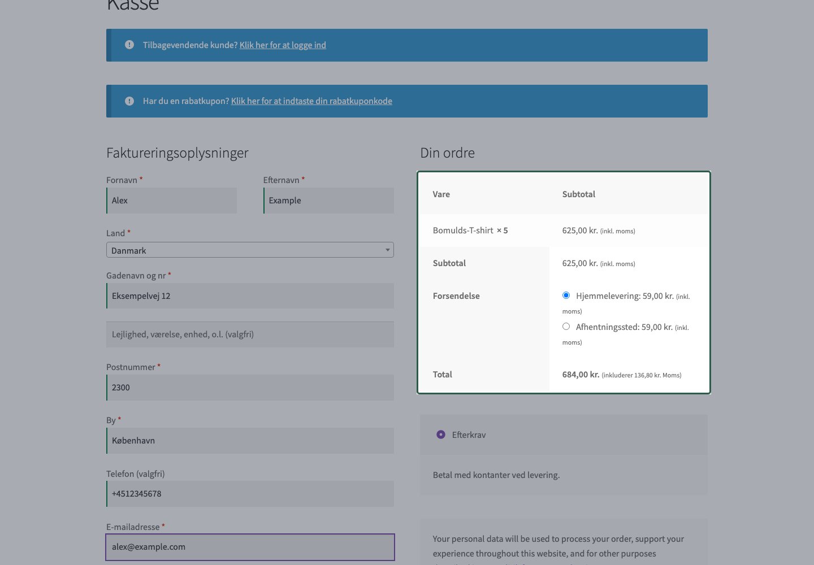Open the coupon code entry link
Viewport: 814px width, 565px height.
311,101
